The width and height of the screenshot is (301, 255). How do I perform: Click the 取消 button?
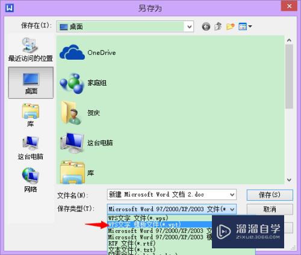click(x=270, y=209)
